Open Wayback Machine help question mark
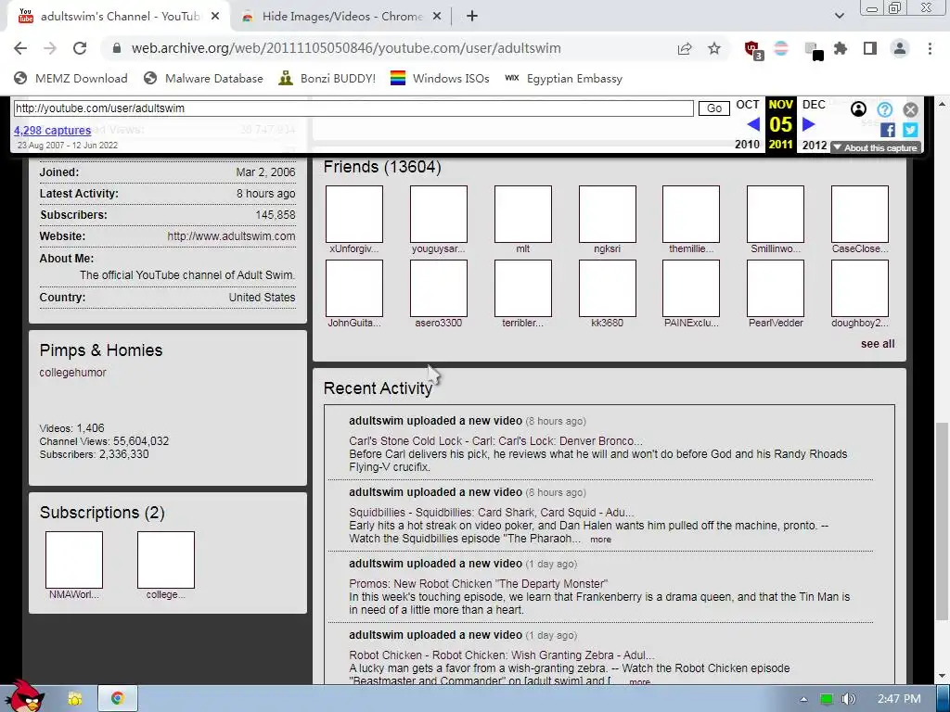This screenshot has width=950, height=712. [x=884, y=109]
